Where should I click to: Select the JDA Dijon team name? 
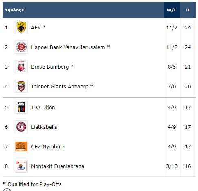(x=43, y=108)
